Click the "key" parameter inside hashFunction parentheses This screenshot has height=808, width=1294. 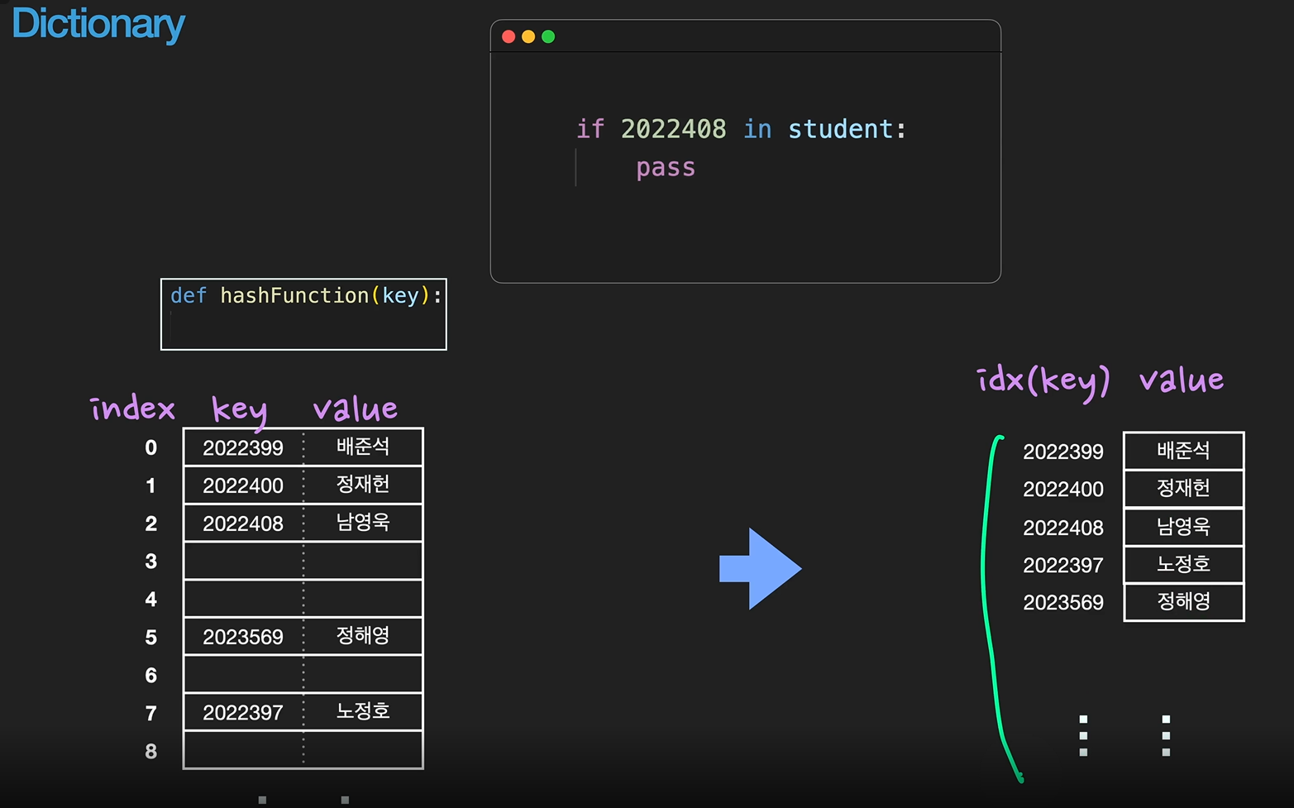click(x=400, y=296)
